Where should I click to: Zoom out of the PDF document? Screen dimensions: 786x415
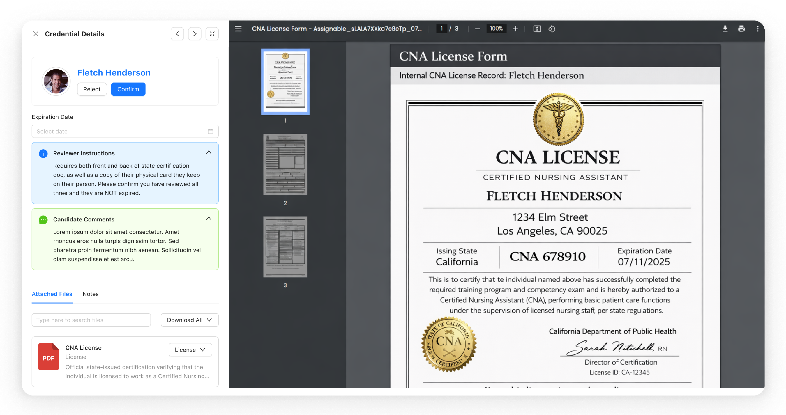pos(478,29)
